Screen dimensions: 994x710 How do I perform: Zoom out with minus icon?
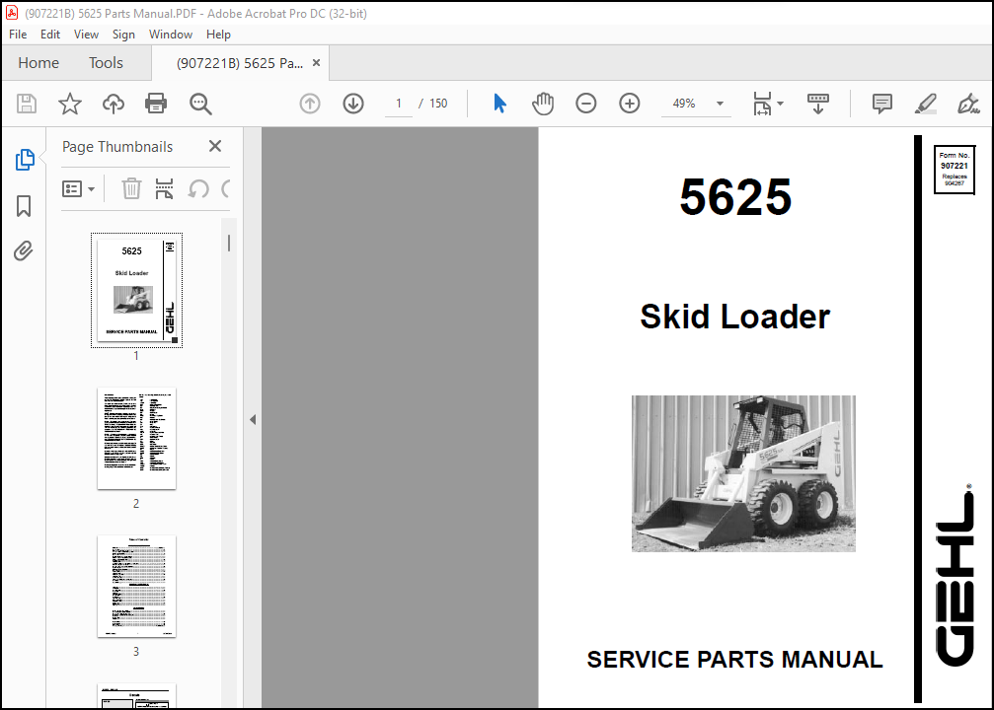[585, 104]
